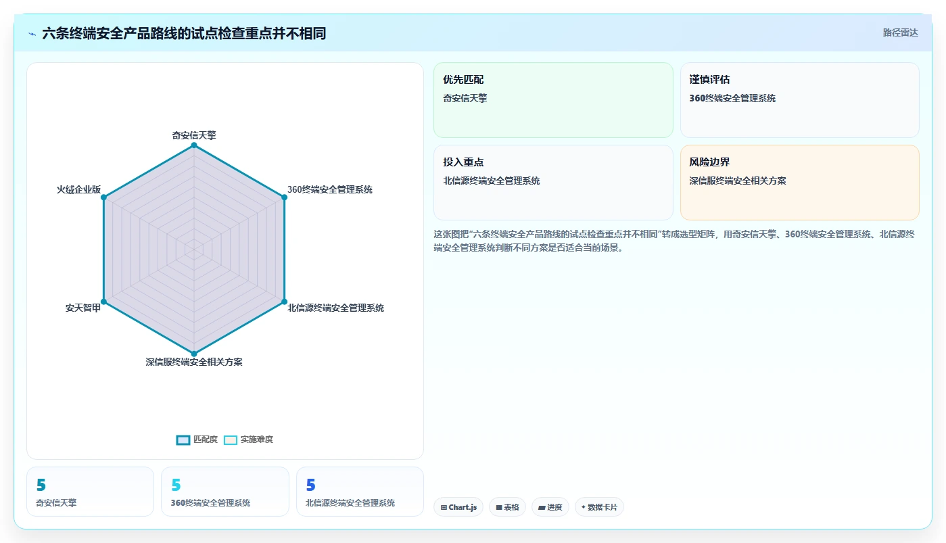Click the 数据卡片 chip icon
Image resolution: width=946 pixels, height=543 pixels.
pyautogui.click(x=584, y=507)
